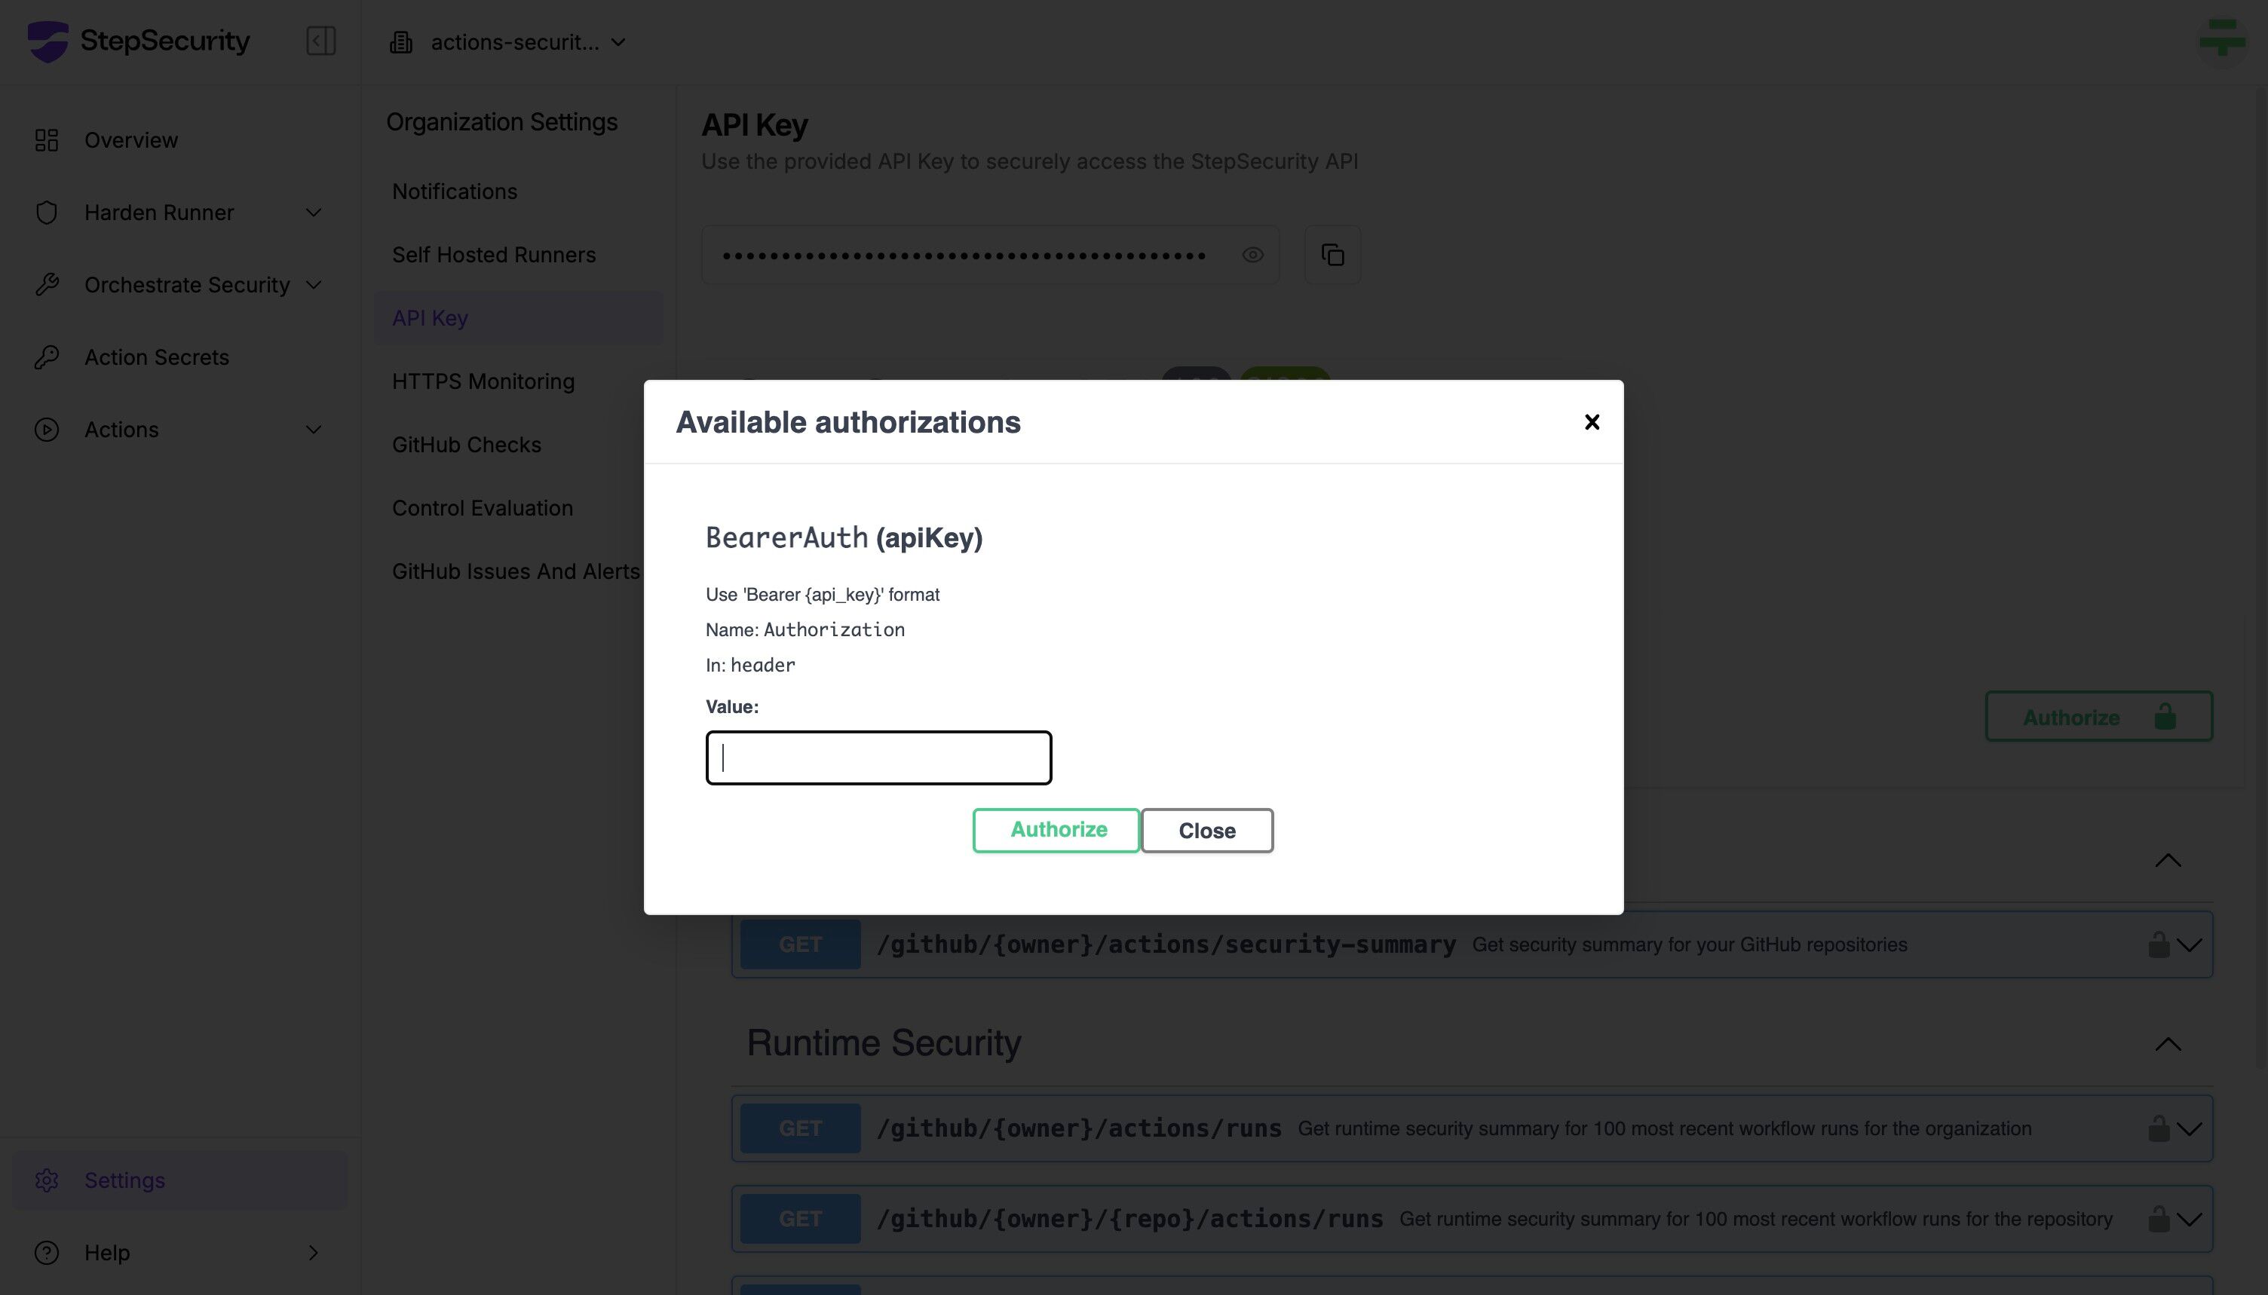Toggle API key visibility eye icon
The image size is (2268, 1295).
pyautogui.click(x=1252, y=256)
